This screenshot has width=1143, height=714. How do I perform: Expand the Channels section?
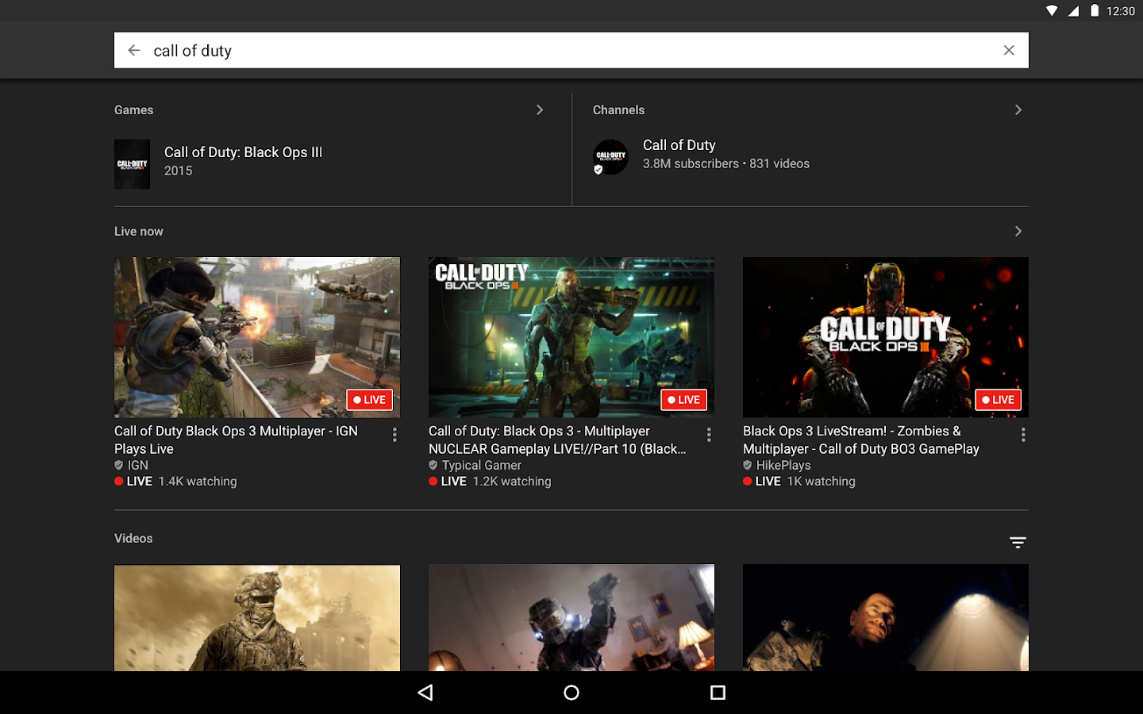(1018, 110)
